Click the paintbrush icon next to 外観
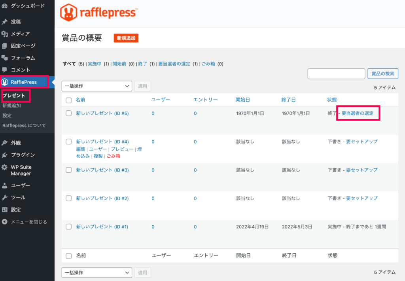Screen dimensions: 405x281 (4, 143)
